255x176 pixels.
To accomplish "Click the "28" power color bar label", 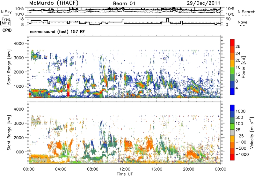I will [x=238, y=46].
